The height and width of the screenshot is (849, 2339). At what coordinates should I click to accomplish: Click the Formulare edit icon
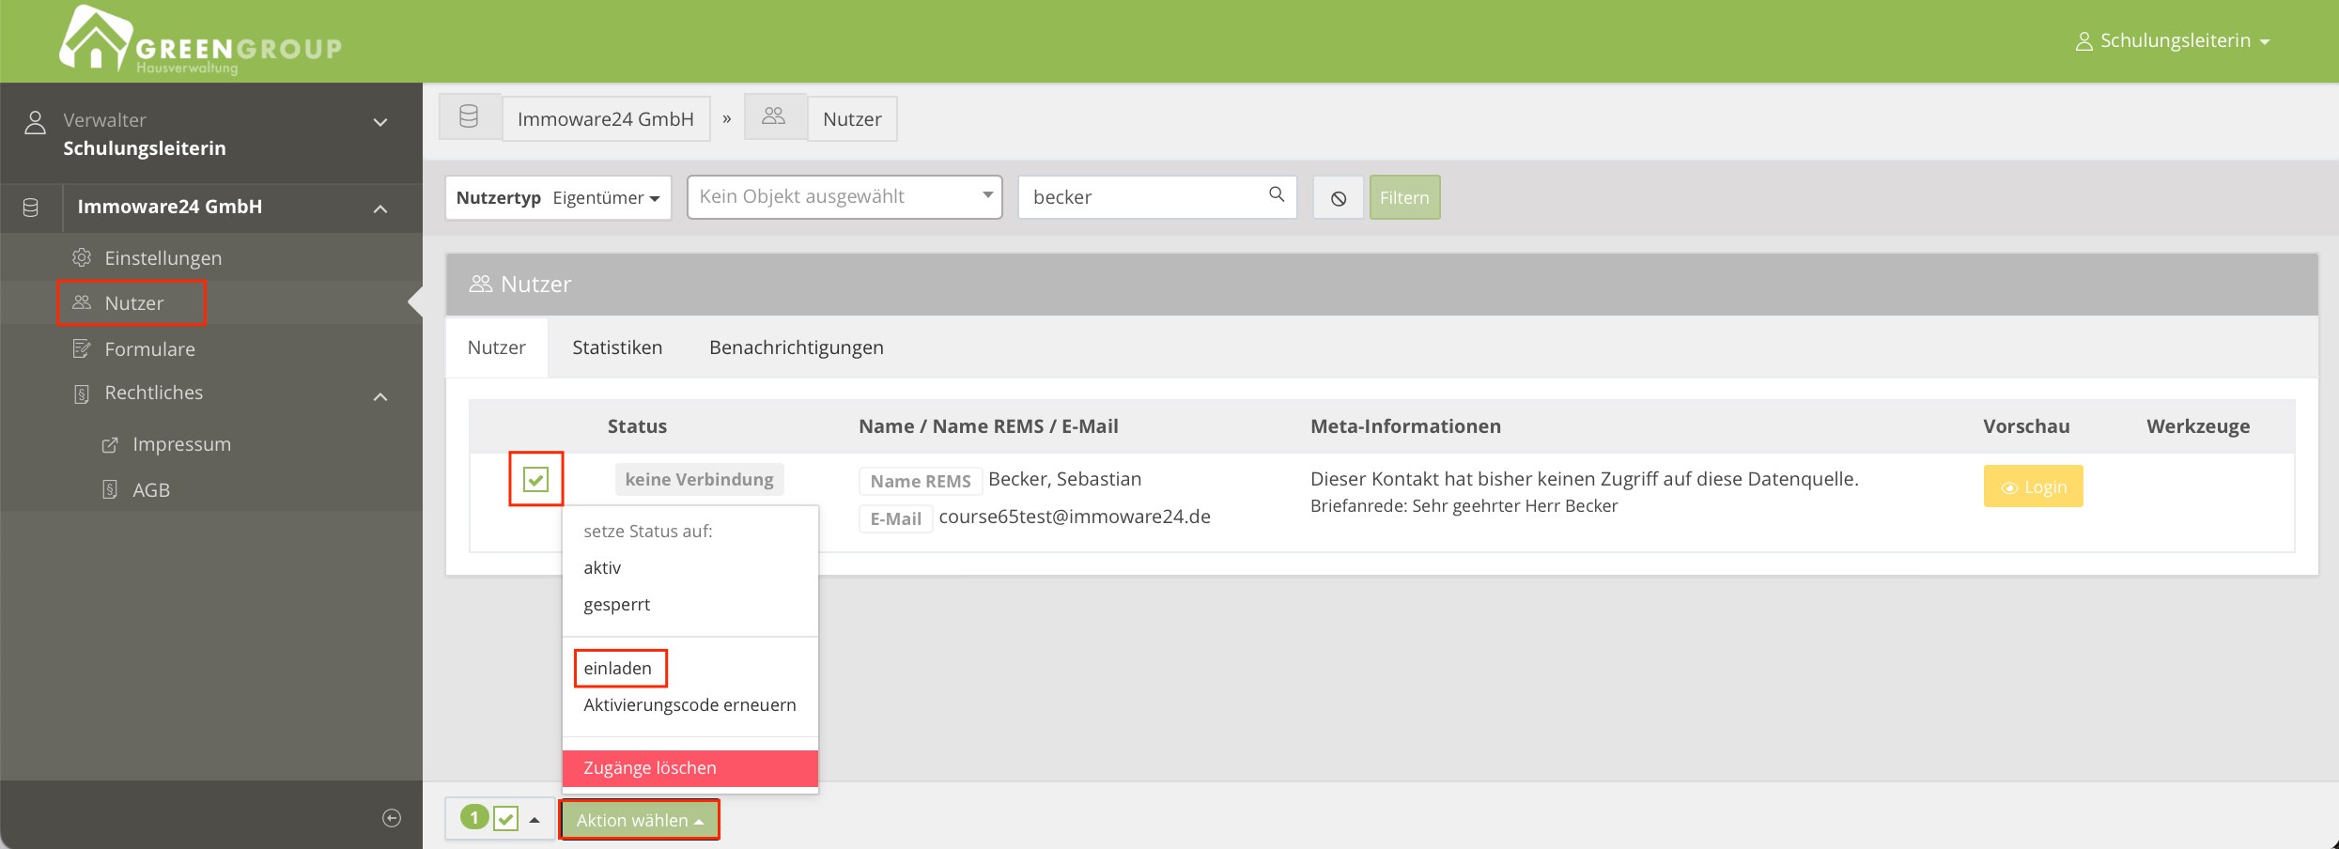click(x=82, y=348)
